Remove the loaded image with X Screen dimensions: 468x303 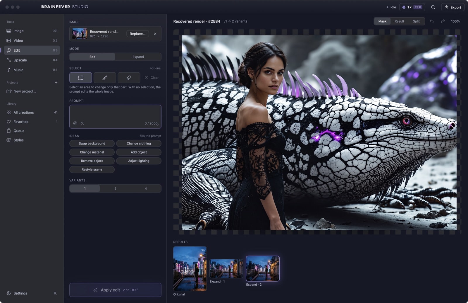tap(155, 34)
